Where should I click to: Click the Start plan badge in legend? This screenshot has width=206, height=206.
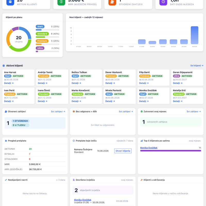pyautogui.click(x=40, y=27)
